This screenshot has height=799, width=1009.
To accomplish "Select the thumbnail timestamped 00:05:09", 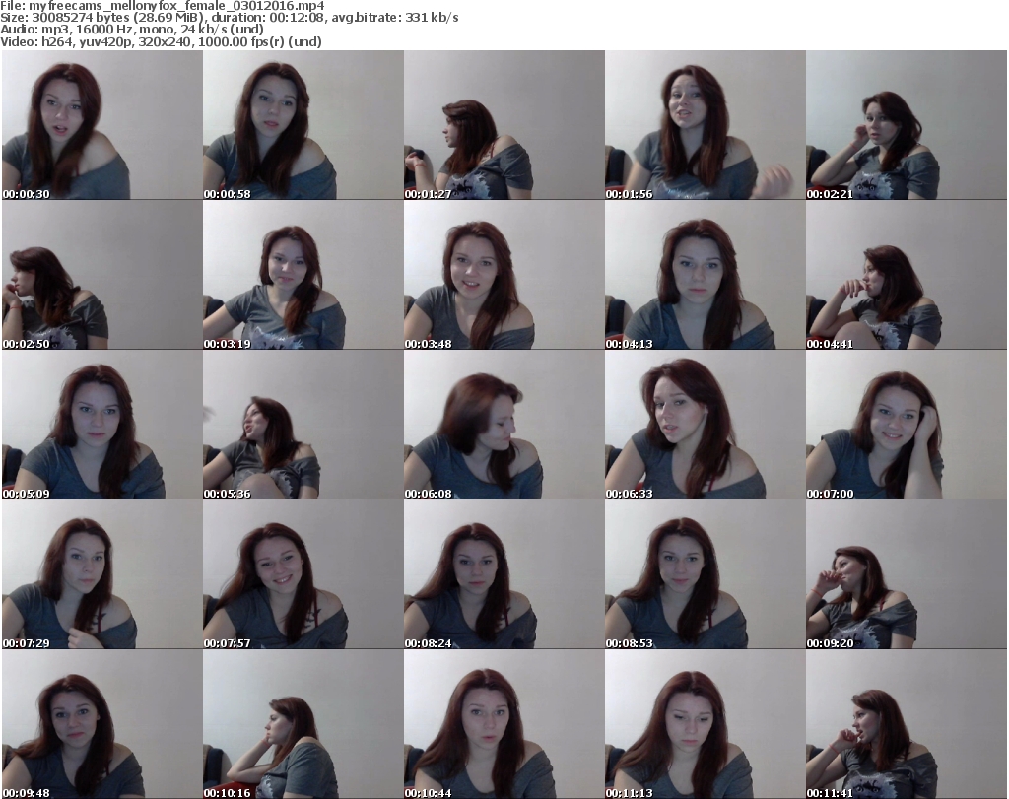I will coord(102,425).
